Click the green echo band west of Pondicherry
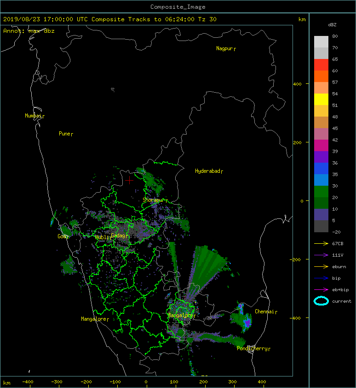 click(220, 338)
